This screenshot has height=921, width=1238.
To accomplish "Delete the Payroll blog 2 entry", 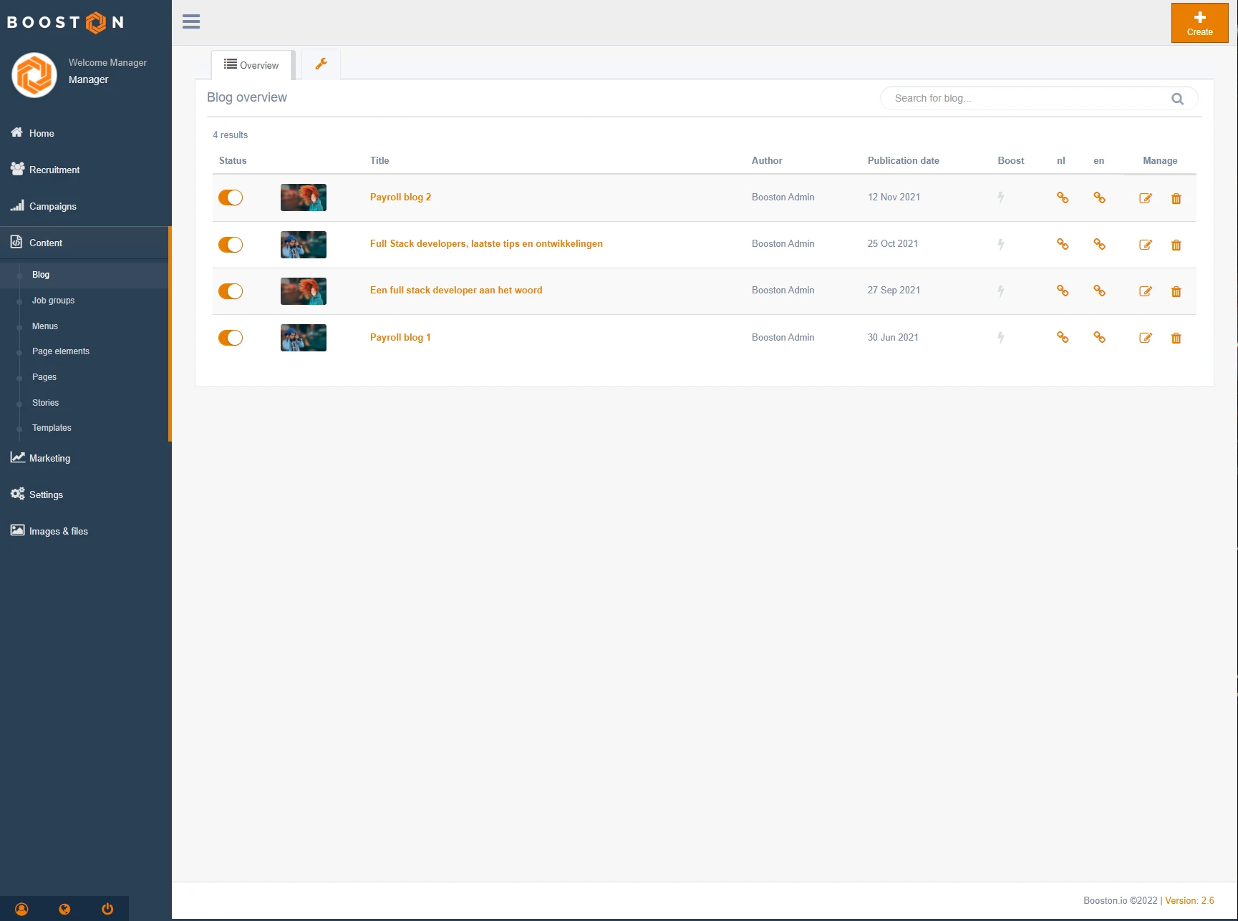I will tap(1176, 199).
